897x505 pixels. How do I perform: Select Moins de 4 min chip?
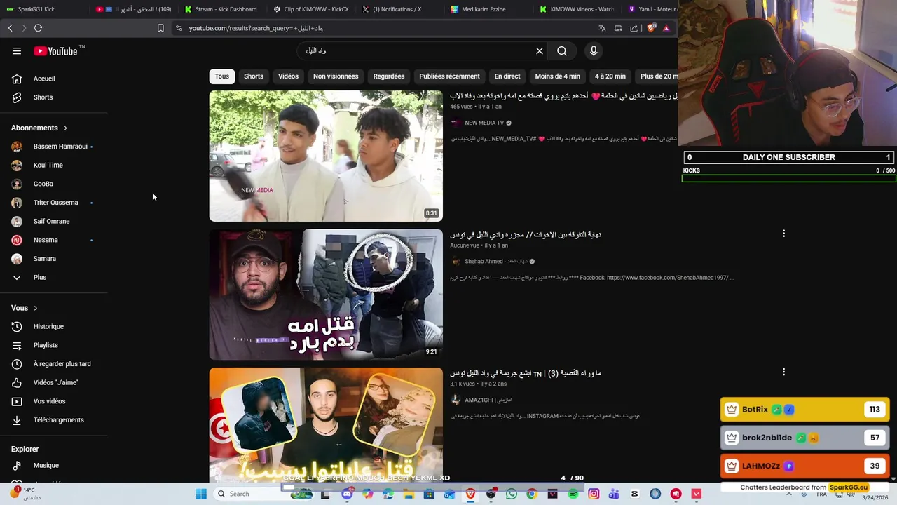coord(558,76)
